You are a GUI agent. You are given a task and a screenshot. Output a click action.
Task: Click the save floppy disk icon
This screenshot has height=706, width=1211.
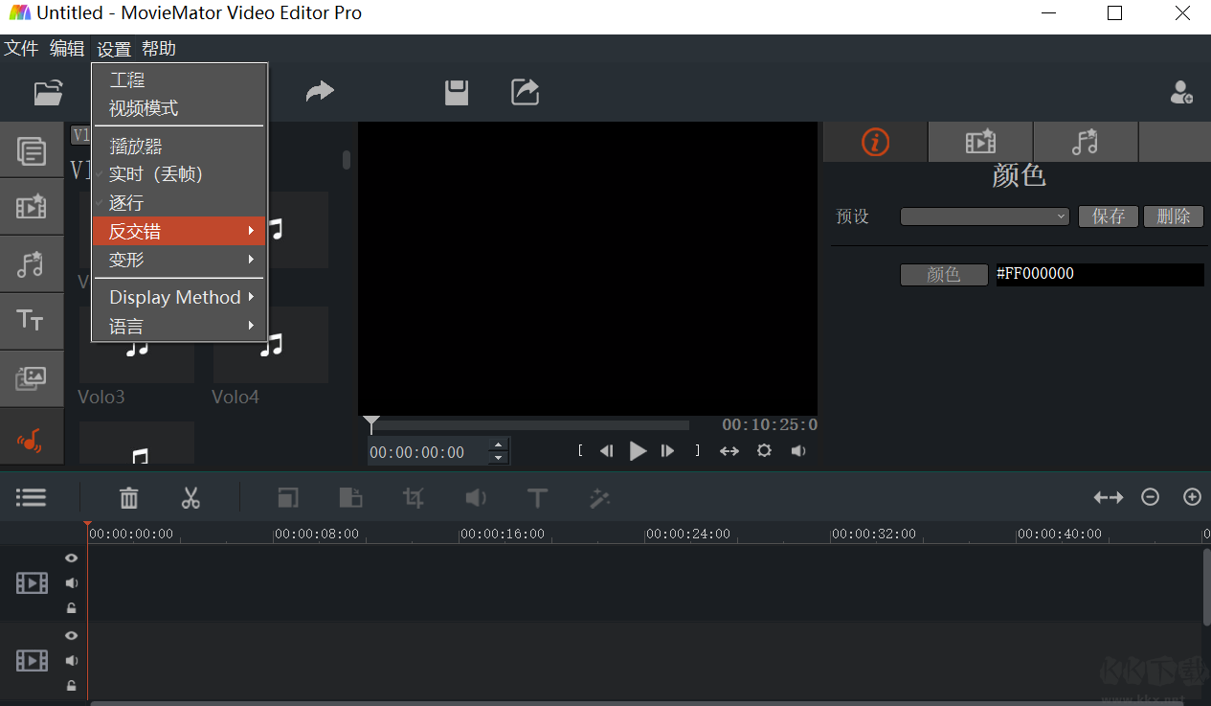[457, 92]
